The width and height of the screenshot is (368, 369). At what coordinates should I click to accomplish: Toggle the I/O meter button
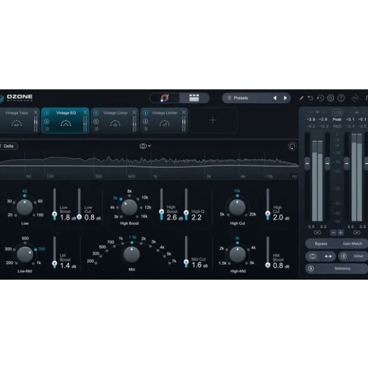point(337,112)
